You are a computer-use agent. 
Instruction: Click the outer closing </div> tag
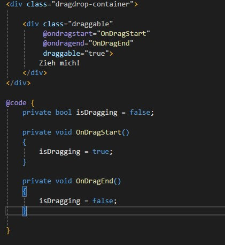[x=18, y=83]
